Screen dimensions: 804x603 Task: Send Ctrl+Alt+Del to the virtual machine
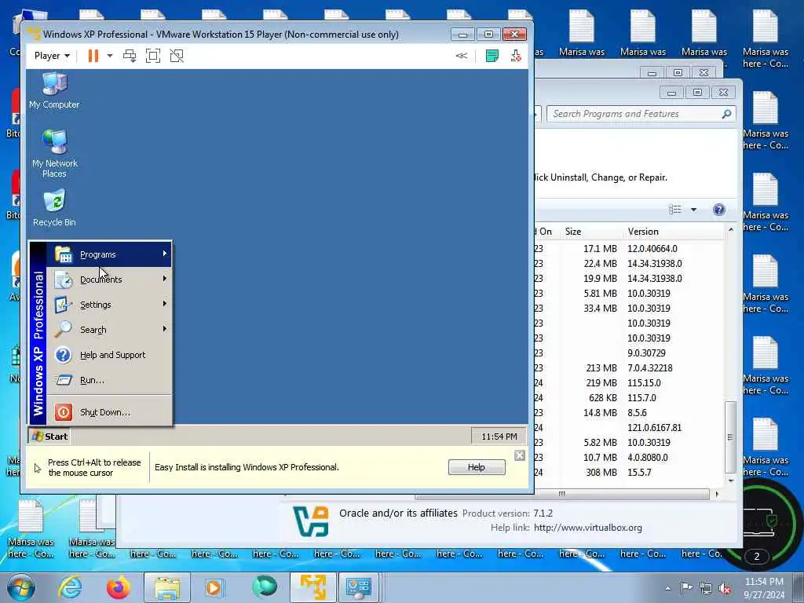point(130,56)
